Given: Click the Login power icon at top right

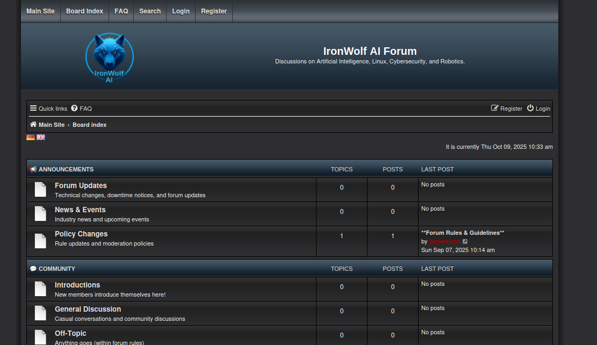Looking at the screenshot, I should [x=530, y=109].
